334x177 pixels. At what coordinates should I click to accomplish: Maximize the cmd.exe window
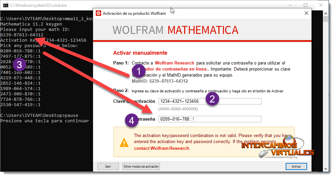(305, 5)
